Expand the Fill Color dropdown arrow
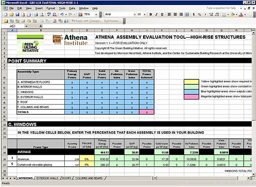 pos(236,15)
